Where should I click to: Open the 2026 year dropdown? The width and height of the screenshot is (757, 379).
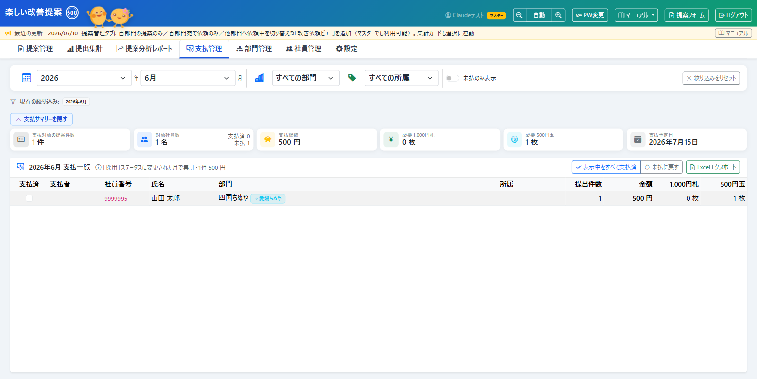point(84,78)
